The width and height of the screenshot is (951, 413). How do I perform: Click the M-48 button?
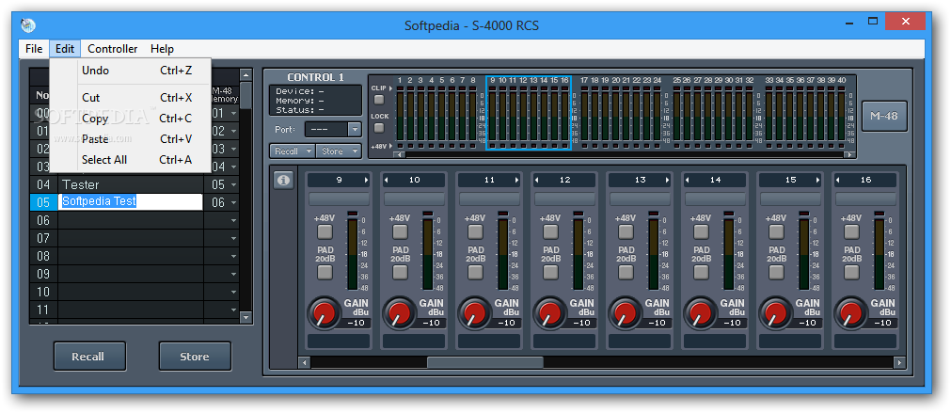pyautogui.click(x=884, y=116)
